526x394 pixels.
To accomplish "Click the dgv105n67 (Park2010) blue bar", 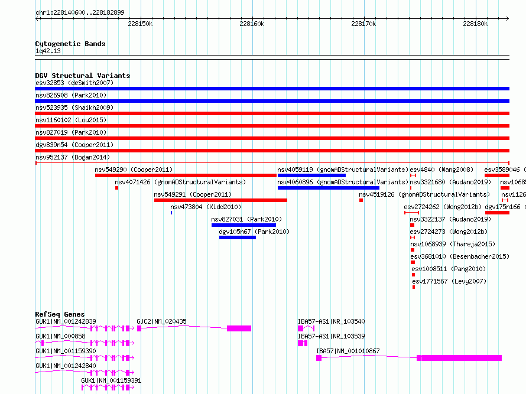I will (238, 237).
